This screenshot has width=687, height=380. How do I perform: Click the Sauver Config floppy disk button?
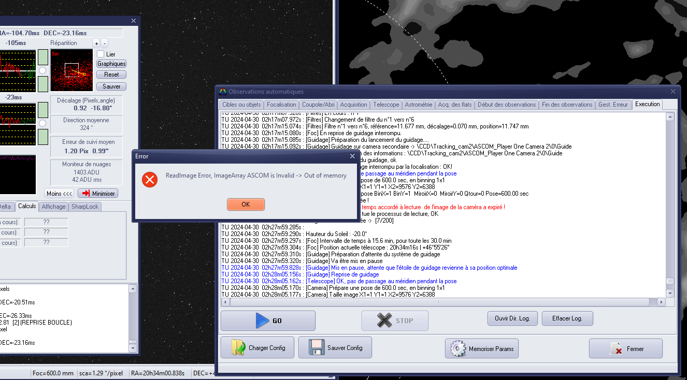click(x=335, y=348)
